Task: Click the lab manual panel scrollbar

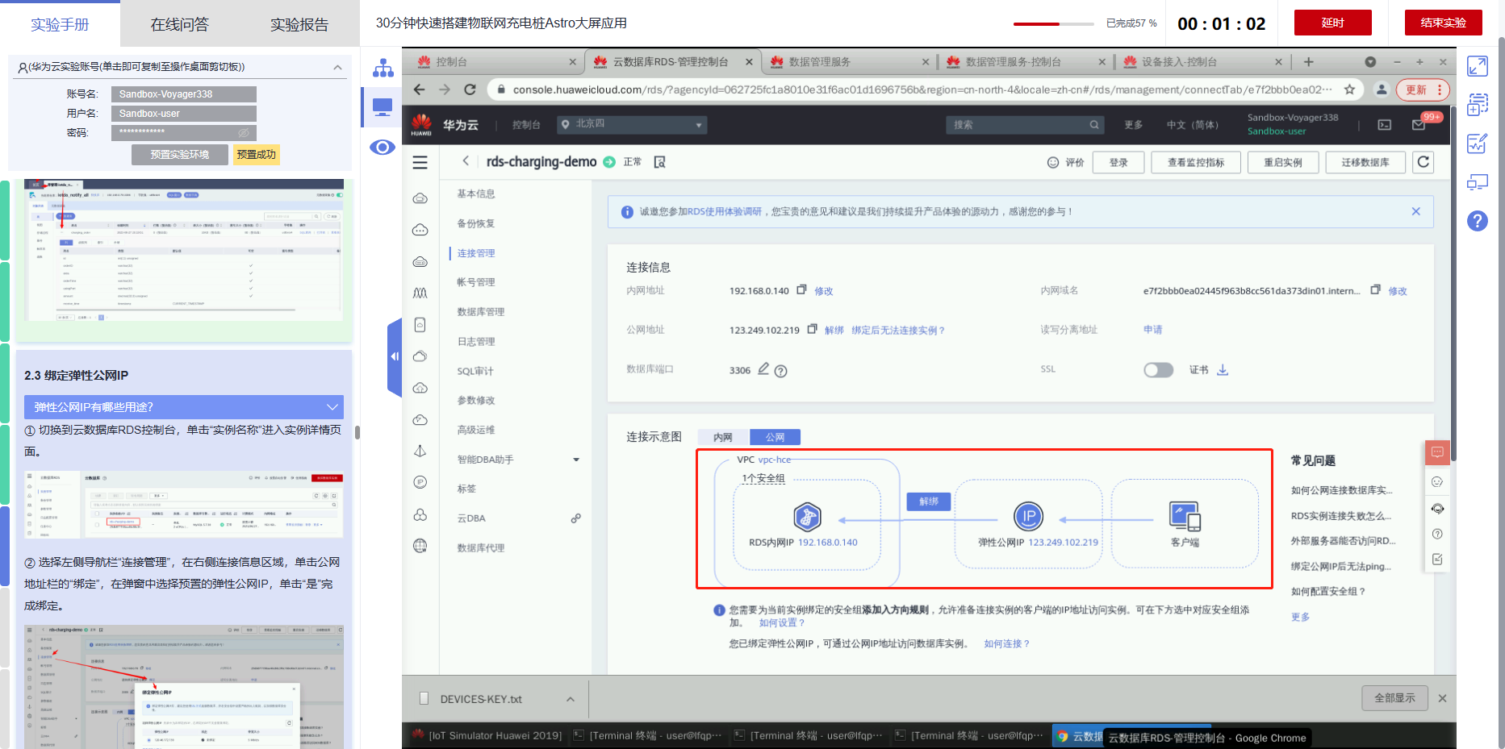Action: (357, 432)
